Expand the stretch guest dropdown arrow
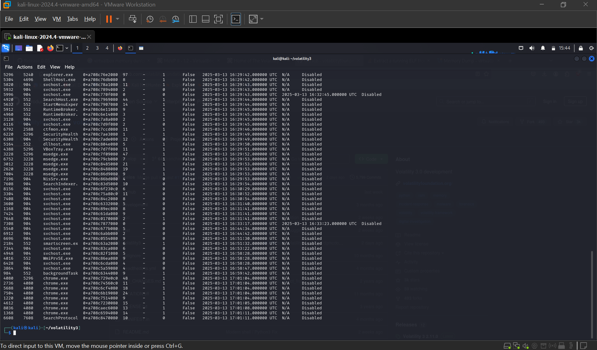This screenshot has width=597, height=350. click(x=262, y=19)
